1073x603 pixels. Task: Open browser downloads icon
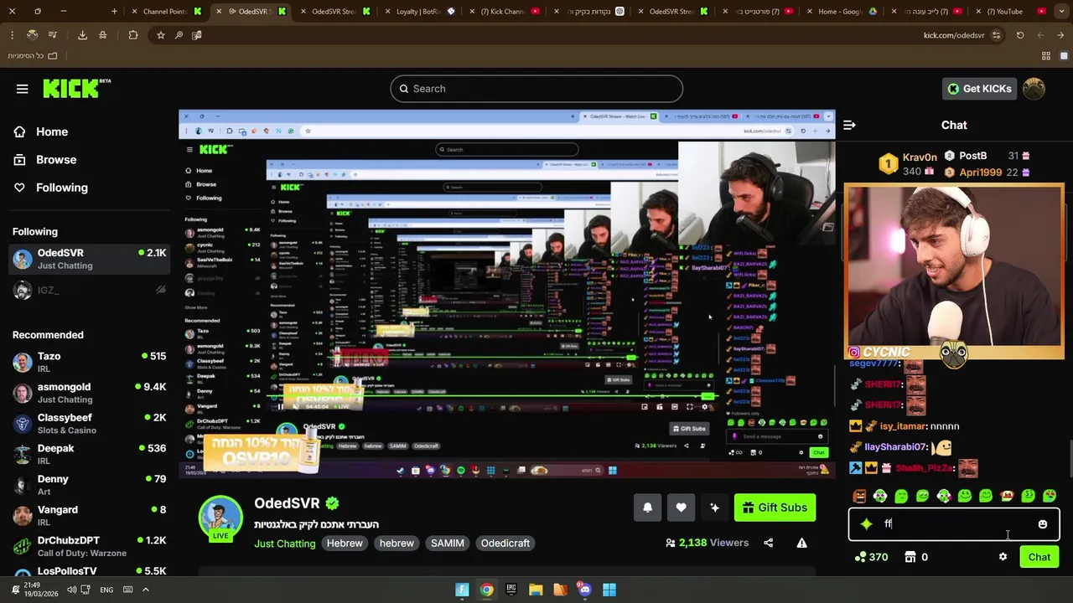(82, 35)
